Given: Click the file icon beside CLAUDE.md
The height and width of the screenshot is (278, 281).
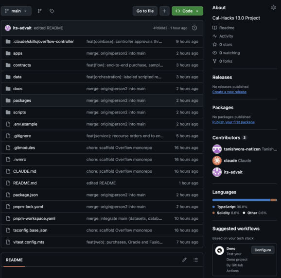Looking at the screenshot, I should point(8,171).
